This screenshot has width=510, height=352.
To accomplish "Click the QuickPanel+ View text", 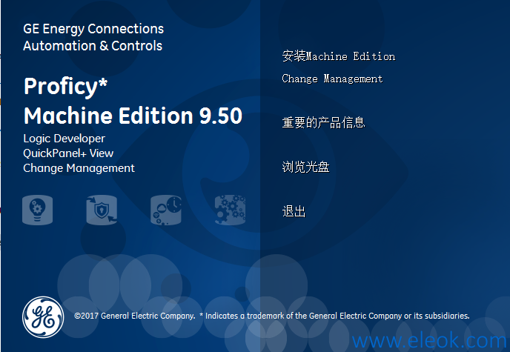I will pyautogui.click(x=68, y=153).
